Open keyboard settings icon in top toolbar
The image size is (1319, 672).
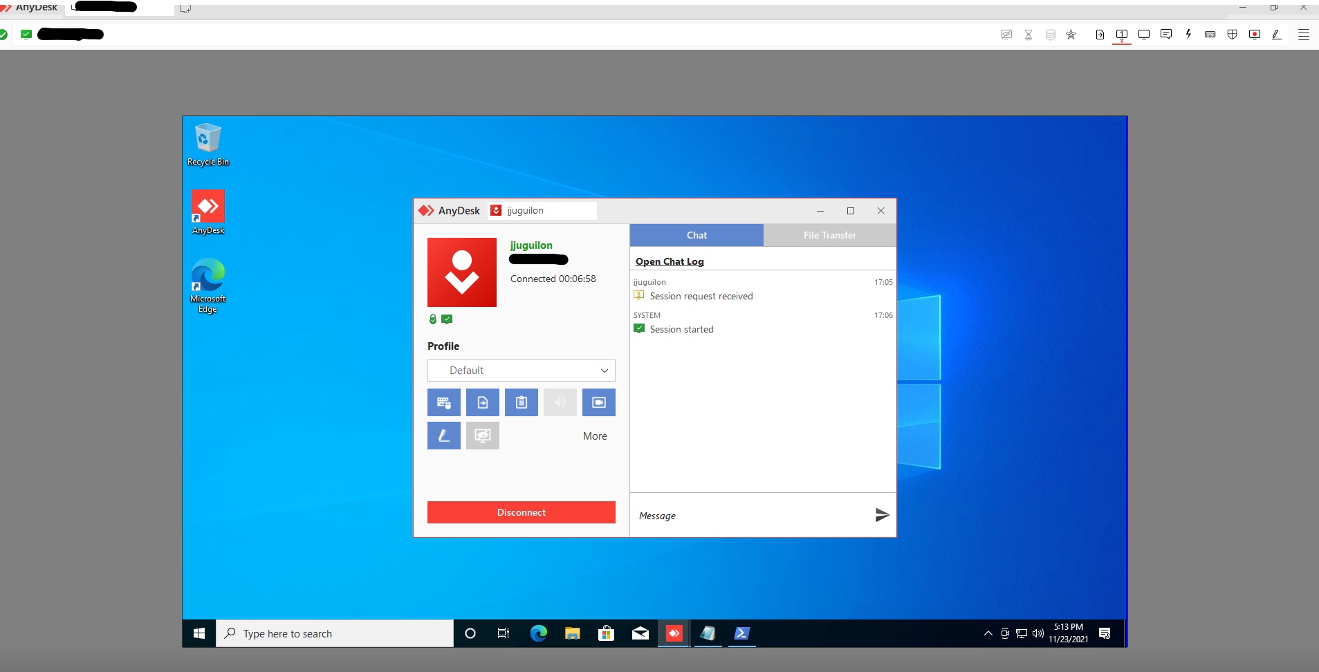(1210, 35)
